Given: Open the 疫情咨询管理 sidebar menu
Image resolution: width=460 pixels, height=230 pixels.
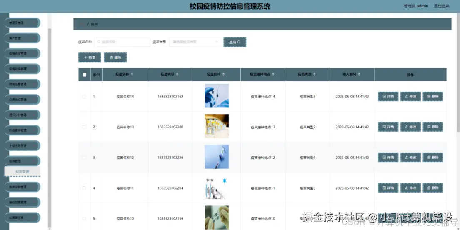Looking at the screenshot, I should point(22,53).
